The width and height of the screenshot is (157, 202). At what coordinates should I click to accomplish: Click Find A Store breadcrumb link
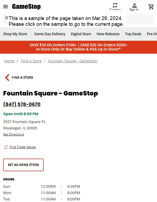pyautogui.click(x=31, y=61)
